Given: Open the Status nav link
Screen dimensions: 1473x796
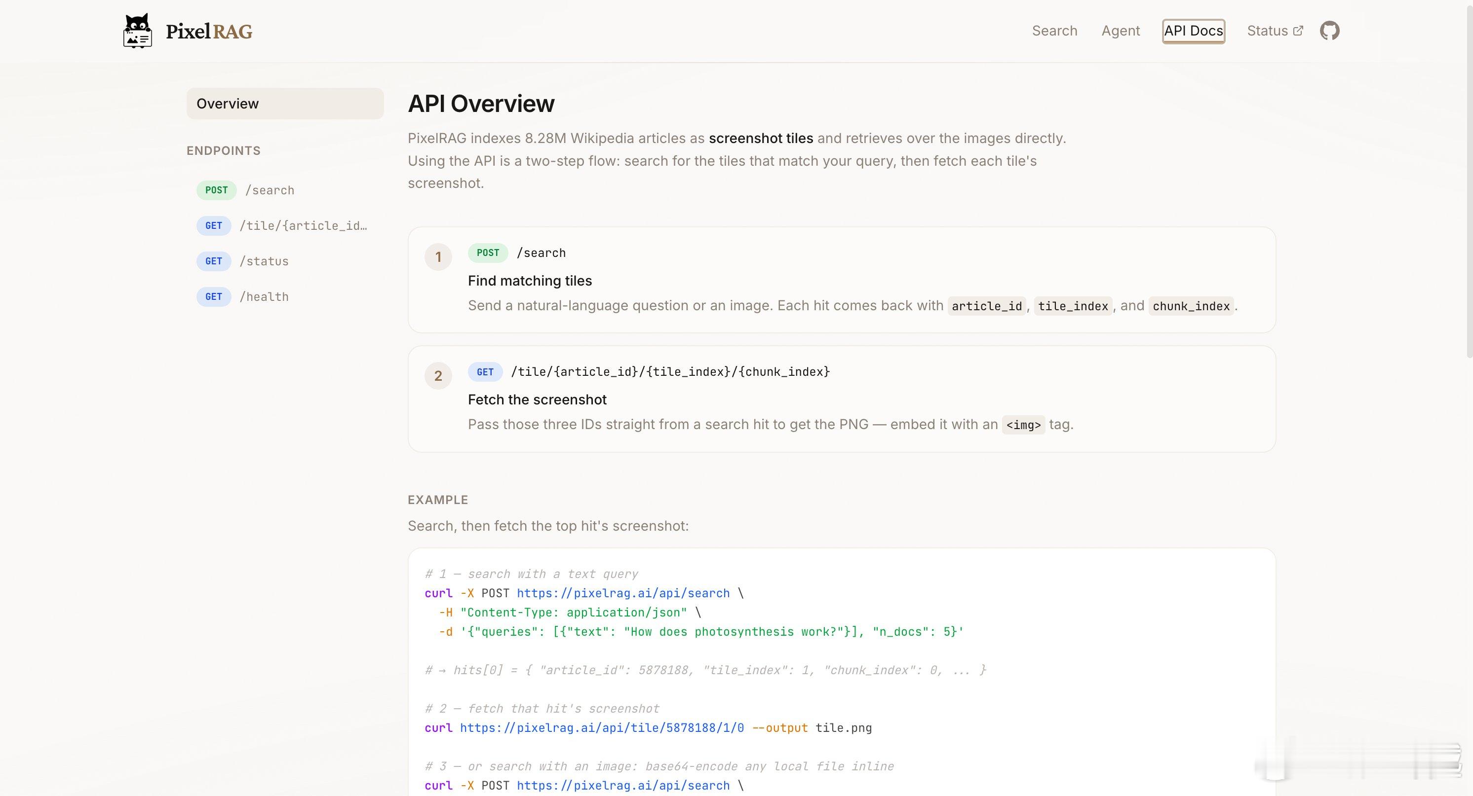Looking at the screenshot, I should tap(1275, 31).
